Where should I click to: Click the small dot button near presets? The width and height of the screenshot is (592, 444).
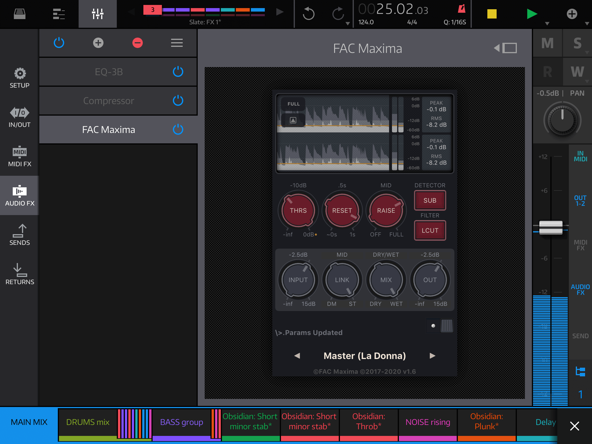coord(433,326)
